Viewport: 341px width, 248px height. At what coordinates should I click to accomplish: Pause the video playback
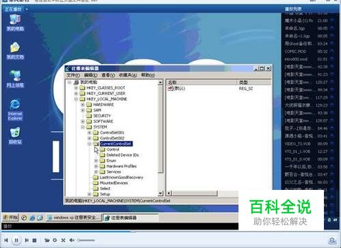pyautogui.click(x=16, y=240)
